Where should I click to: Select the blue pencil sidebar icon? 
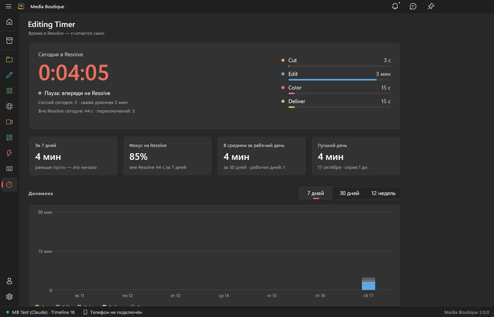click(x=9, y=75)
